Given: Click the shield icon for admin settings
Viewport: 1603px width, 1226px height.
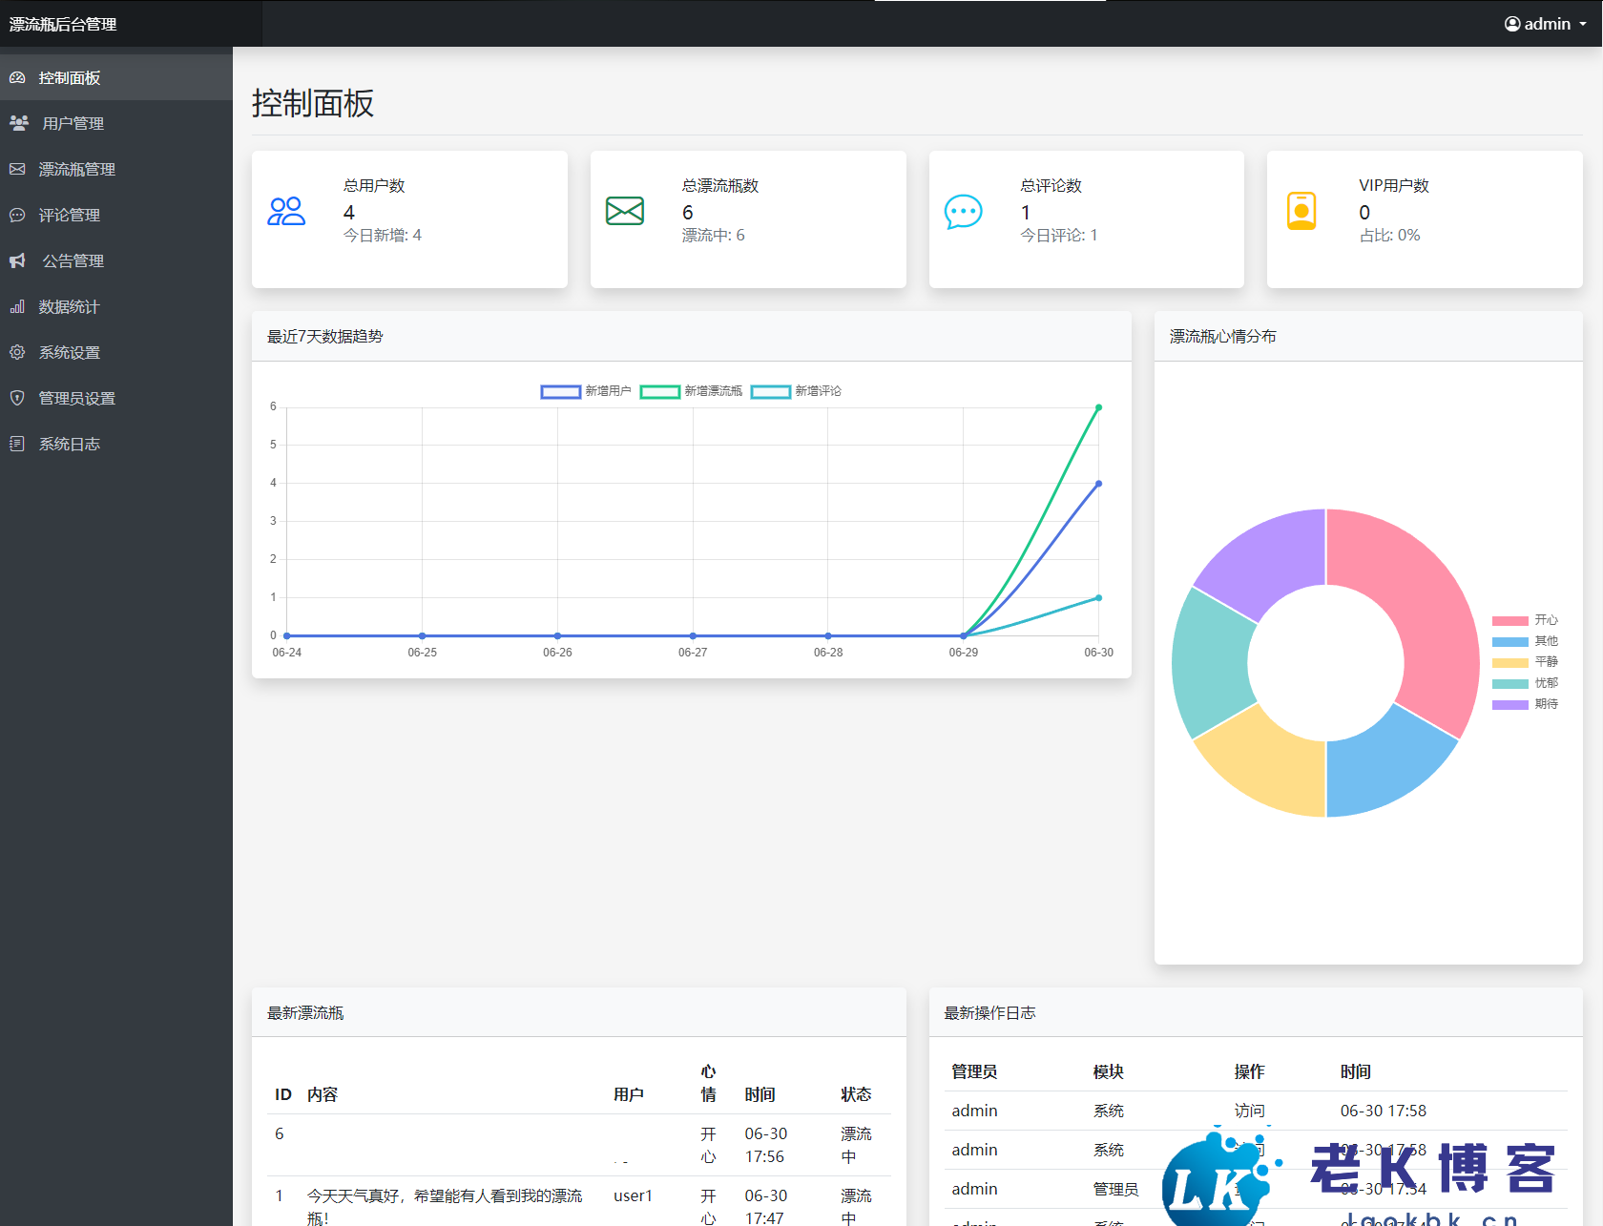Looking at the screenshot, I should click(17, 398).
